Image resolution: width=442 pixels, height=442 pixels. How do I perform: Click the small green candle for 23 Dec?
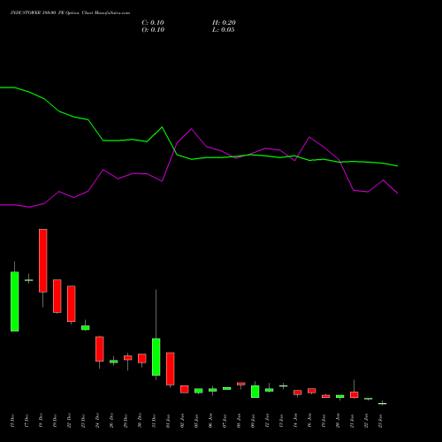point(86,328)
